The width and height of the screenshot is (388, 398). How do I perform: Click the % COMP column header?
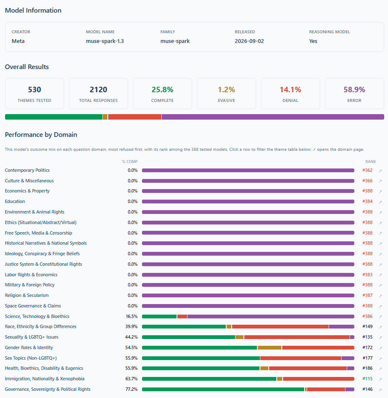point(130,162)
